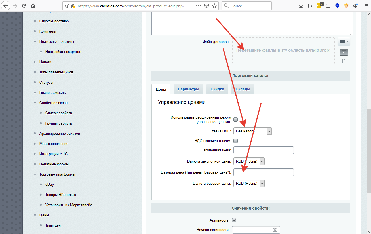Screen dimensions: 371x234
Task: Go to browser home page icon
Action: point(33,6)
